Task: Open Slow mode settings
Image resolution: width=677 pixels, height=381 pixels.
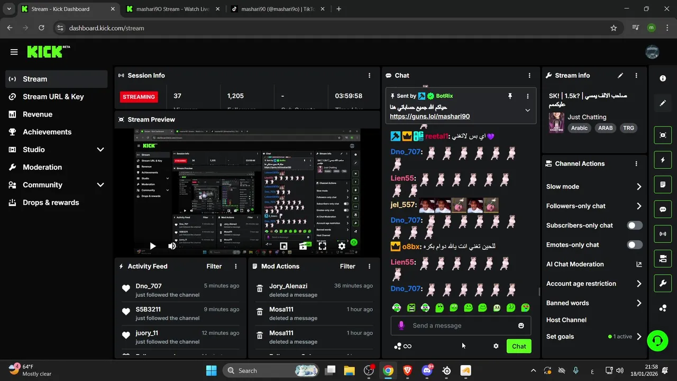Action: 594,186
